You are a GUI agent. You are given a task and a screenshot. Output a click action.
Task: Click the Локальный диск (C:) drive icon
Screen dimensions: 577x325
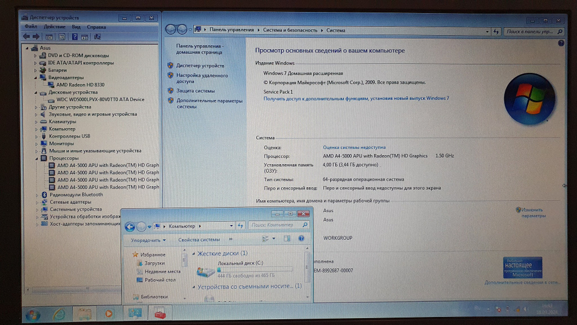205,272
